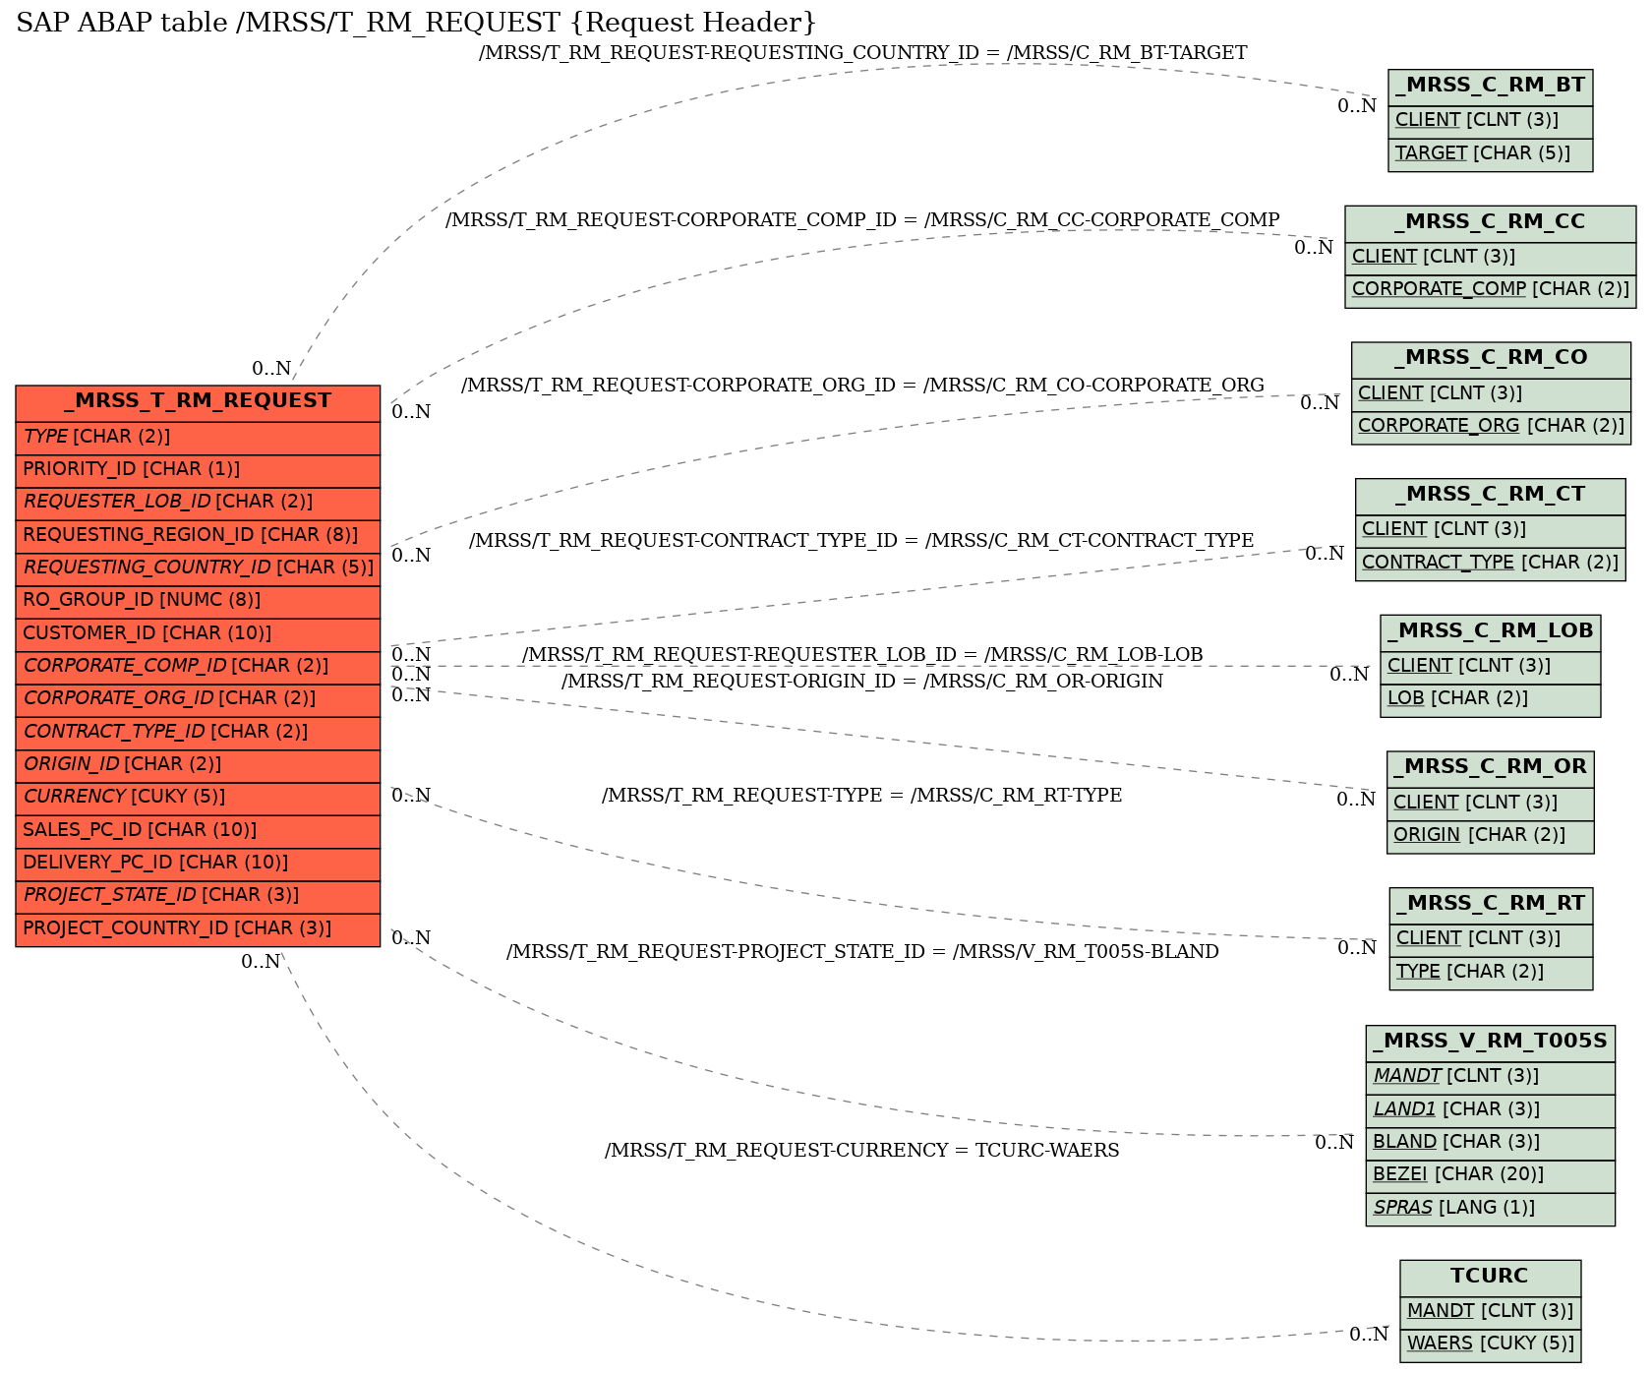Open the TCURC table header
The width and height of the screenshot is (1652, 1373).
tap(1490, 1278)
